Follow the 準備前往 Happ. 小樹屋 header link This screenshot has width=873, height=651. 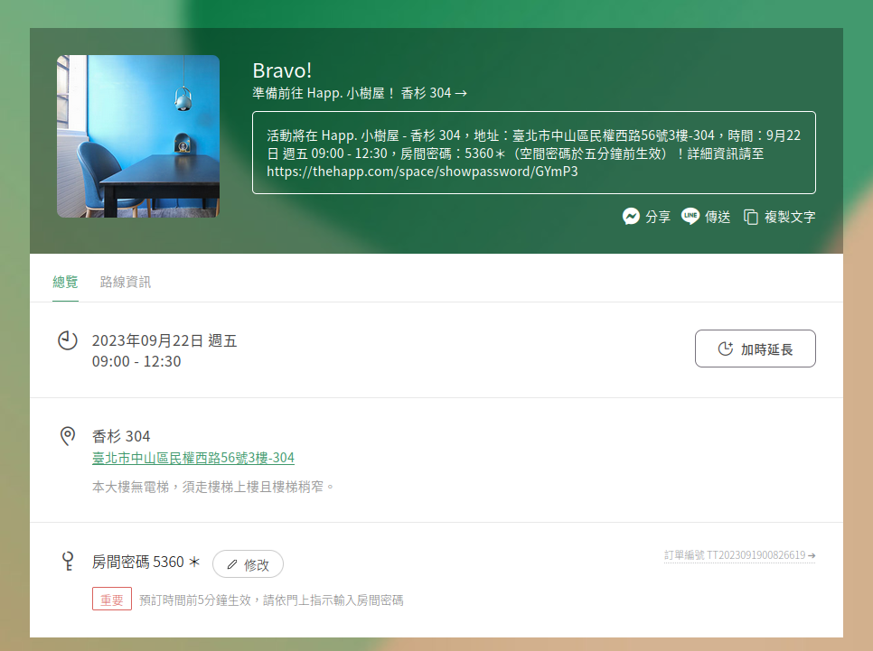point(360,93)
